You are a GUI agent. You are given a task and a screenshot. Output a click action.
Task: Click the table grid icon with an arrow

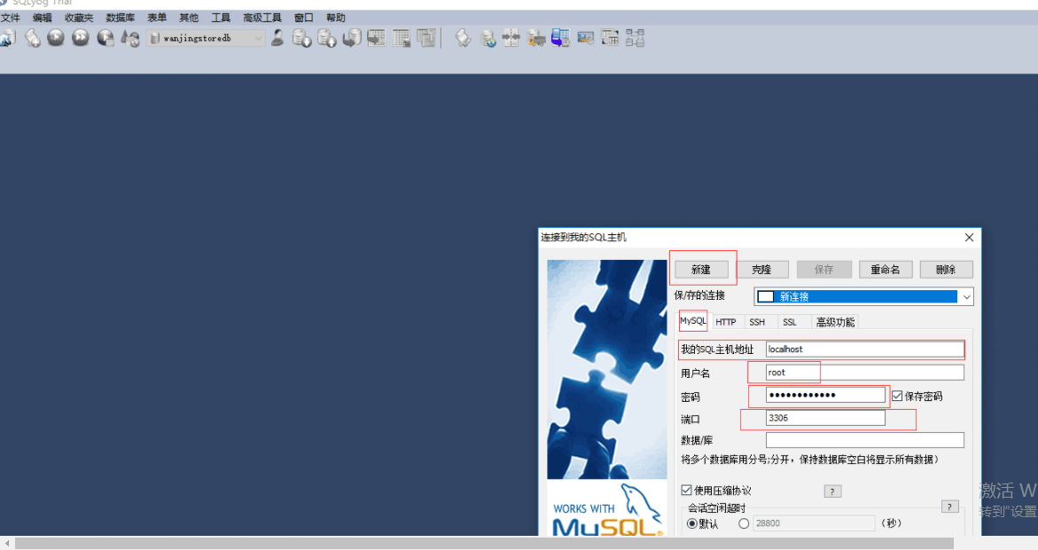pos(377,38)
